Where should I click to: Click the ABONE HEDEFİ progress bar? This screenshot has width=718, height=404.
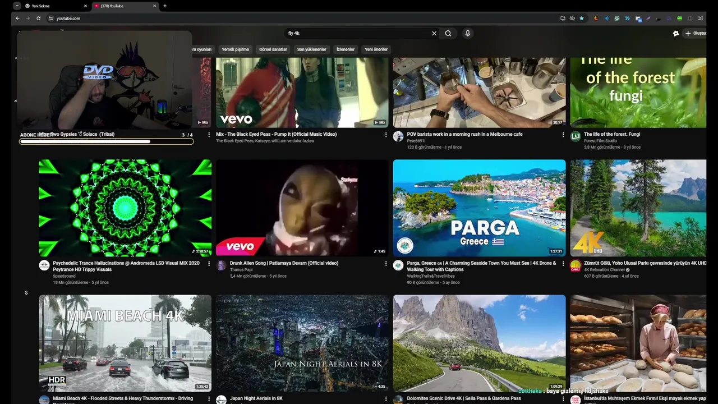pos(107,141)
